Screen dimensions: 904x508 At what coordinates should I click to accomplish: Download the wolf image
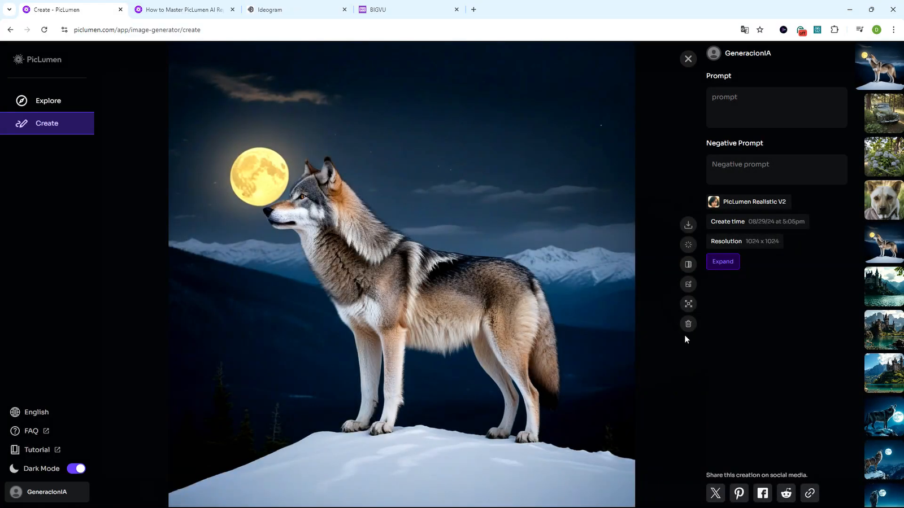tap(688, 225)
